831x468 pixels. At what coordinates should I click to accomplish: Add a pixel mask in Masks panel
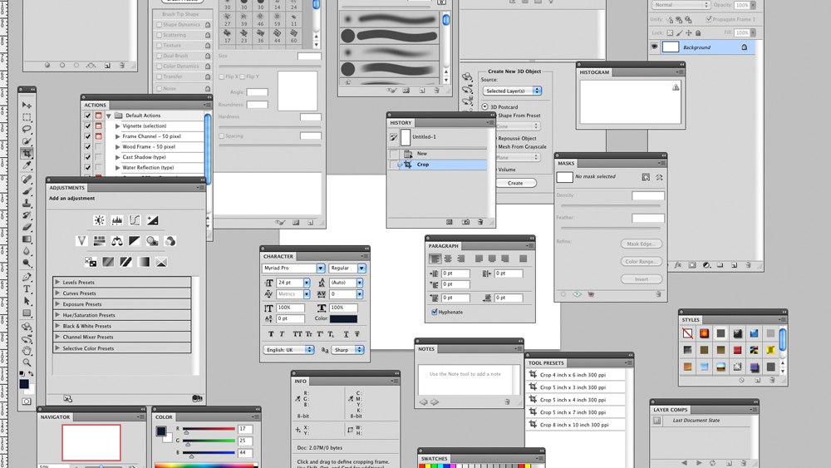click(646, 177)
